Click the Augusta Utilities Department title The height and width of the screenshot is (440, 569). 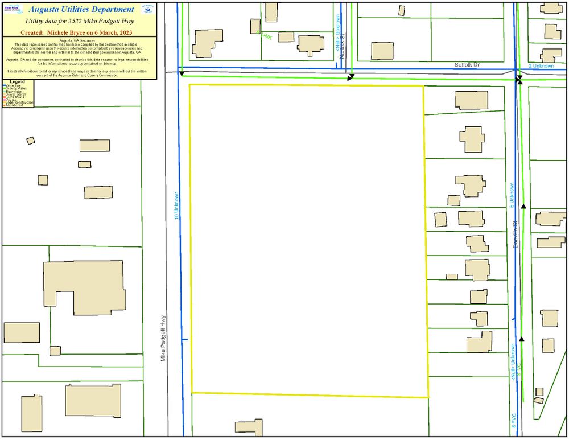point(81,9)
